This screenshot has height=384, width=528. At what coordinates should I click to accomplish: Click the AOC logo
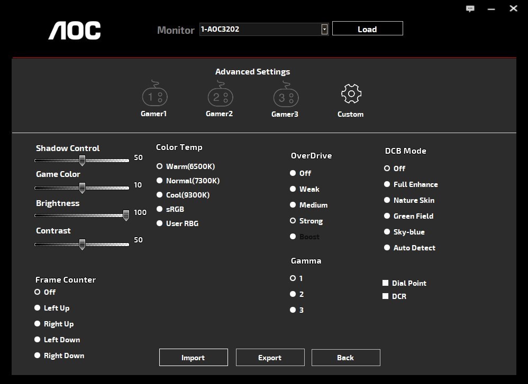click(x=75, y=31)
